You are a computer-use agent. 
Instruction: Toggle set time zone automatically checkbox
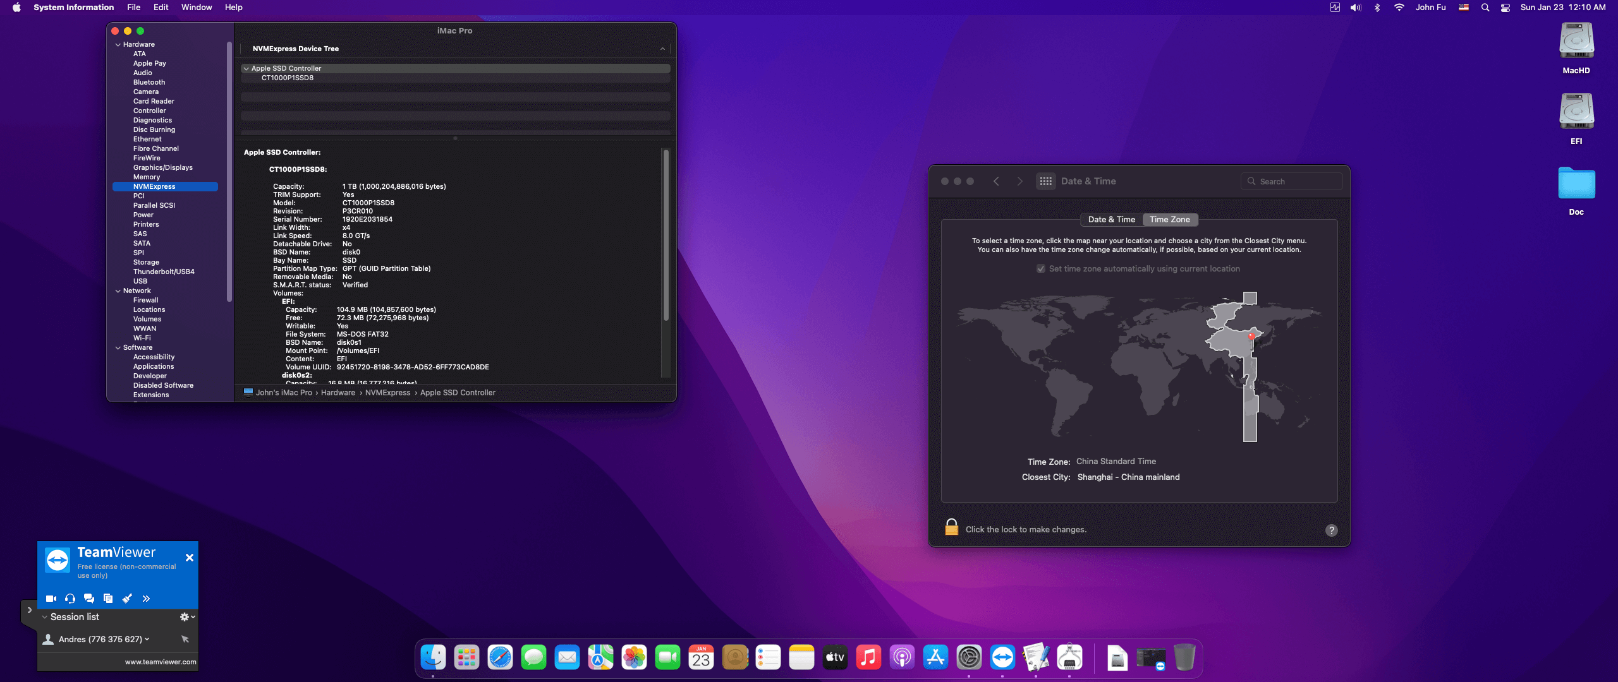tap(1041, 269)
